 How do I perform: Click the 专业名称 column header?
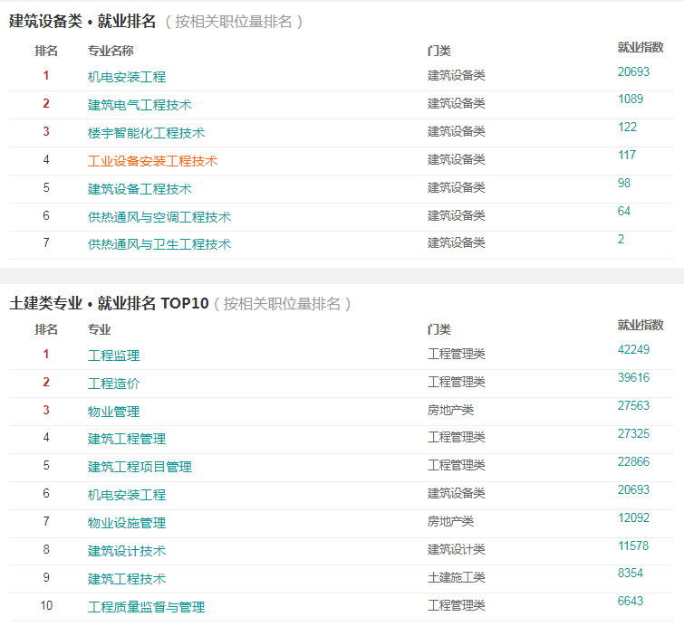[111, 51]
